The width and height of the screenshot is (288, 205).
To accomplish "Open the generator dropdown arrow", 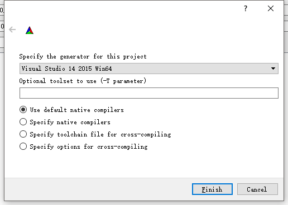I will (273, 69).
